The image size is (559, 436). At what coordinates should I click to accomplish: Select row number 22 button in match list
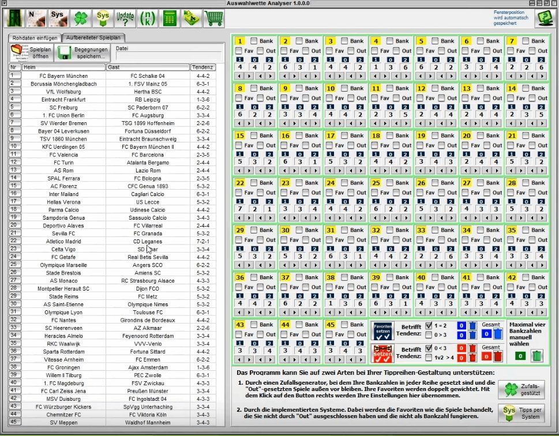coord(14,241)
